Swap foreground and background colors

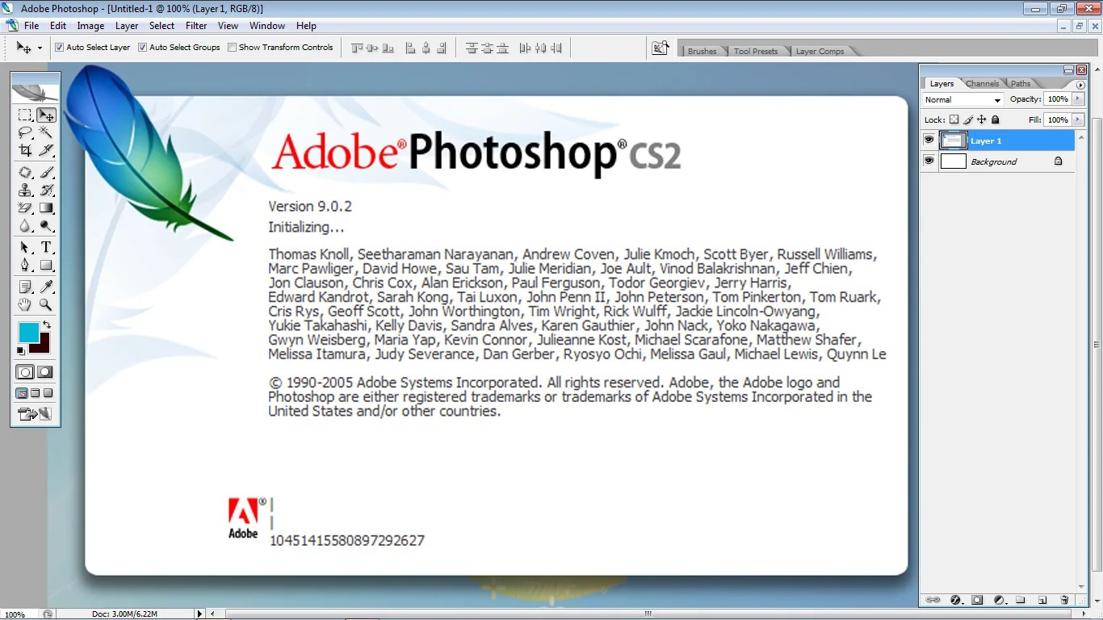pyautogui.click(x=46, y=325)
